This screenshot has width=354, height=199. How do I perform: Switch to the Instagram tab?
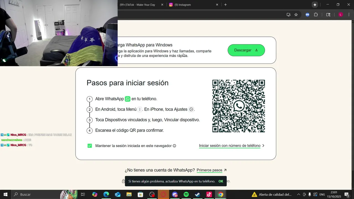click(183, 5)
